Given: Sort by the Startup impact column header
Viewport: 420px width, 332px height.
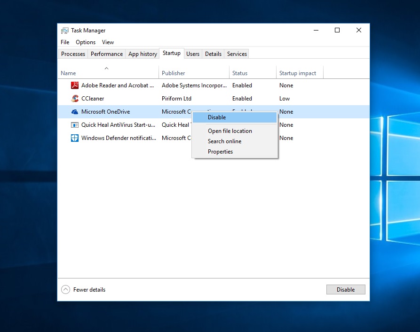Looking at the screenshot, I should click(x=298, y=73).
